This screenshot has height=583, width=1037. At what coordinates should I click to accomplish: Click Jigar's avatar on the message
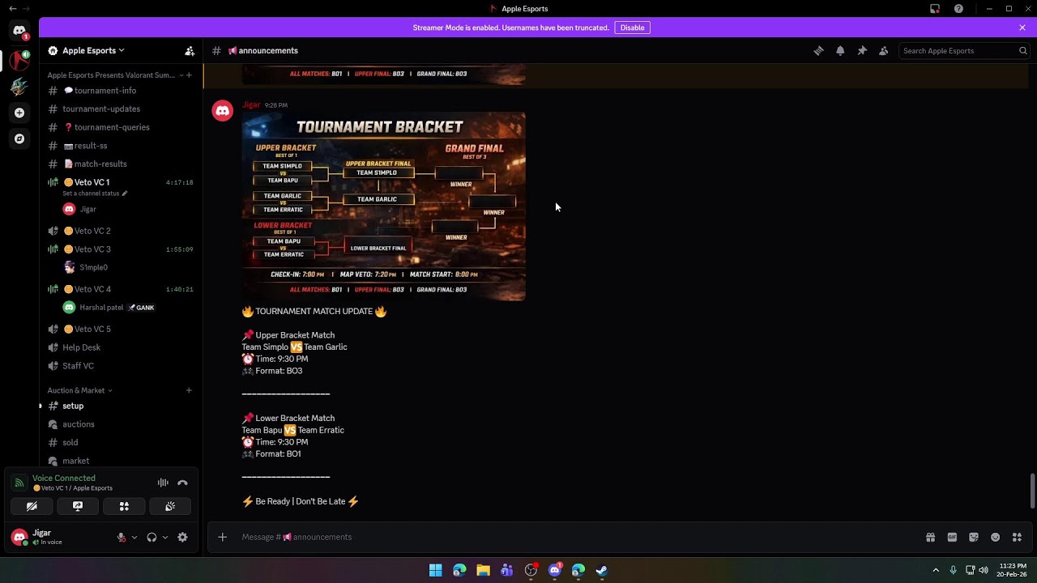[222, 111]
